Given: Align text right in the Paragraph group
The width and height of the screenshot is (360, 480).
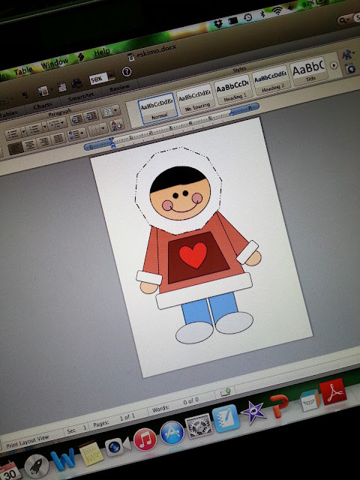Looking at the screenshot, I should [44, 142].
